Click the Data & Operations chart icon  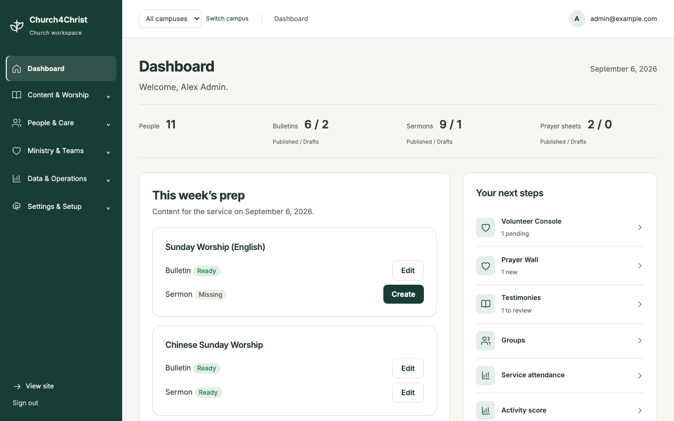point(17,178)
